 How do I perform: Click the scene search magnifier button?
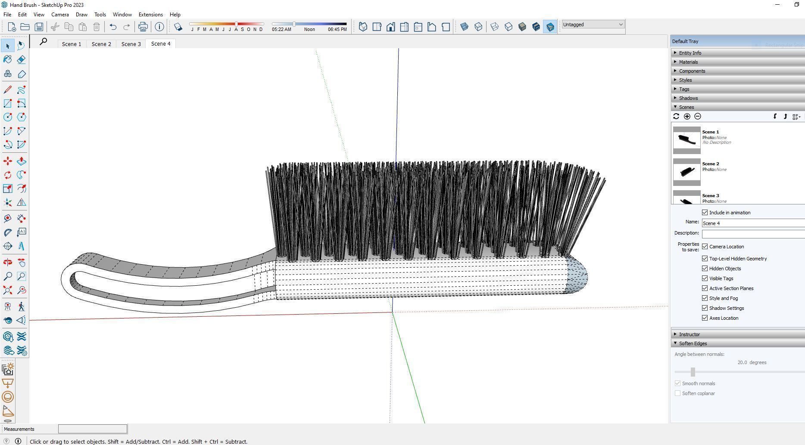tap(44, 42)
